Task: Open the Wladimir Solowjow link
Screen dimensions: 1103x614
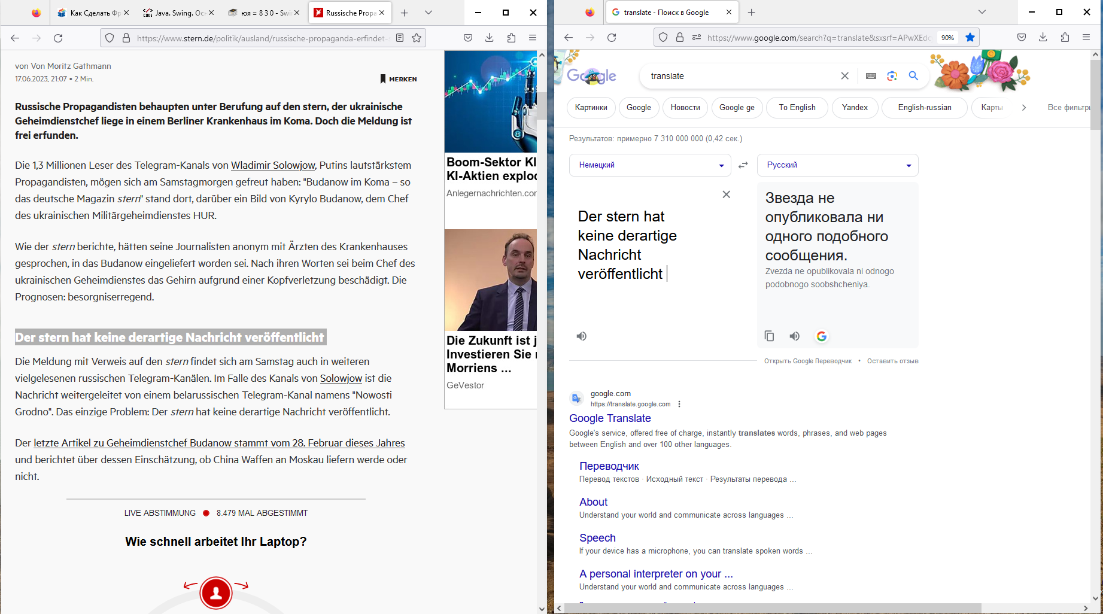Action: (x=273, y=165)
